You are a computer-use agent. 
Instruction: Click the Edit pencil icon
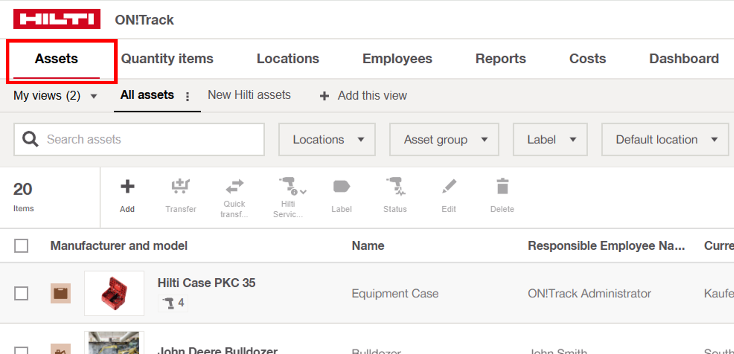[449, 187]
